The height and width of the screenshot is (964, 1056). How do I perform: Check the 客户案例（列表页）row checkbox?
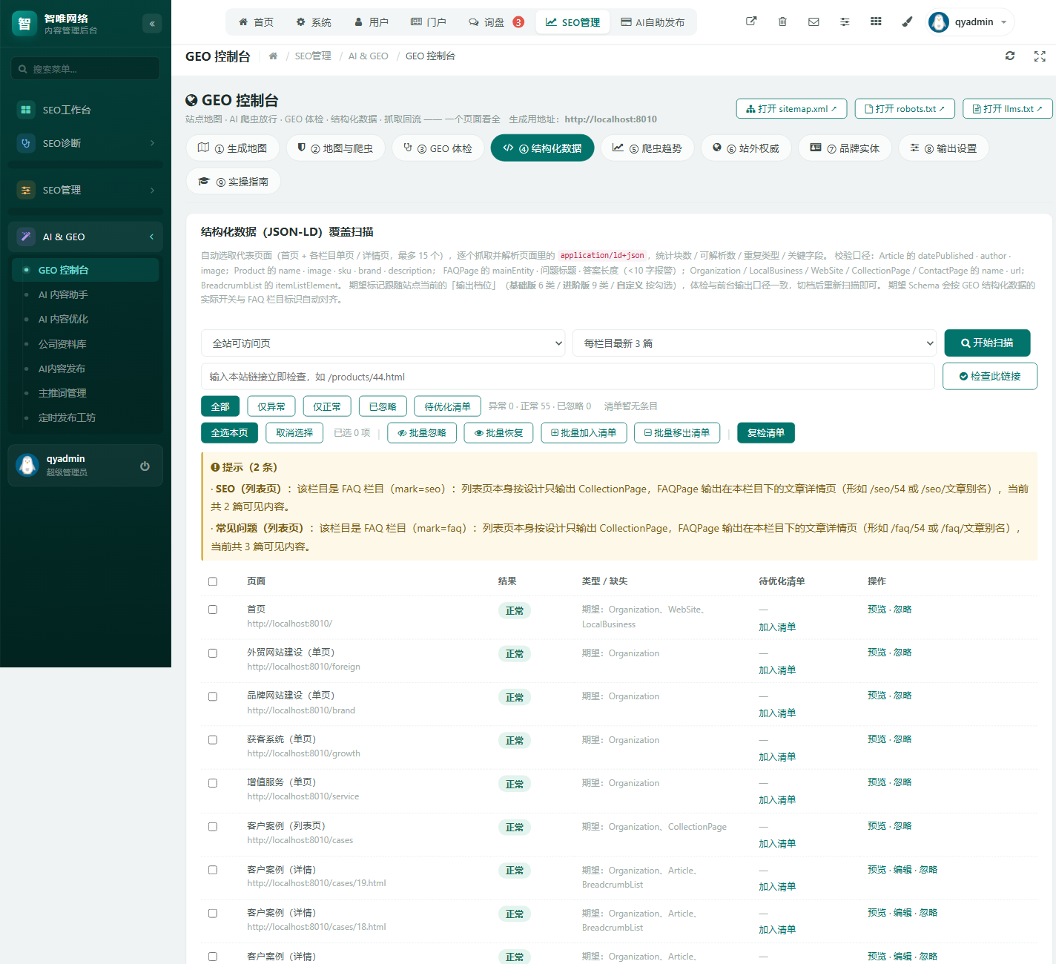click(213, 827)
